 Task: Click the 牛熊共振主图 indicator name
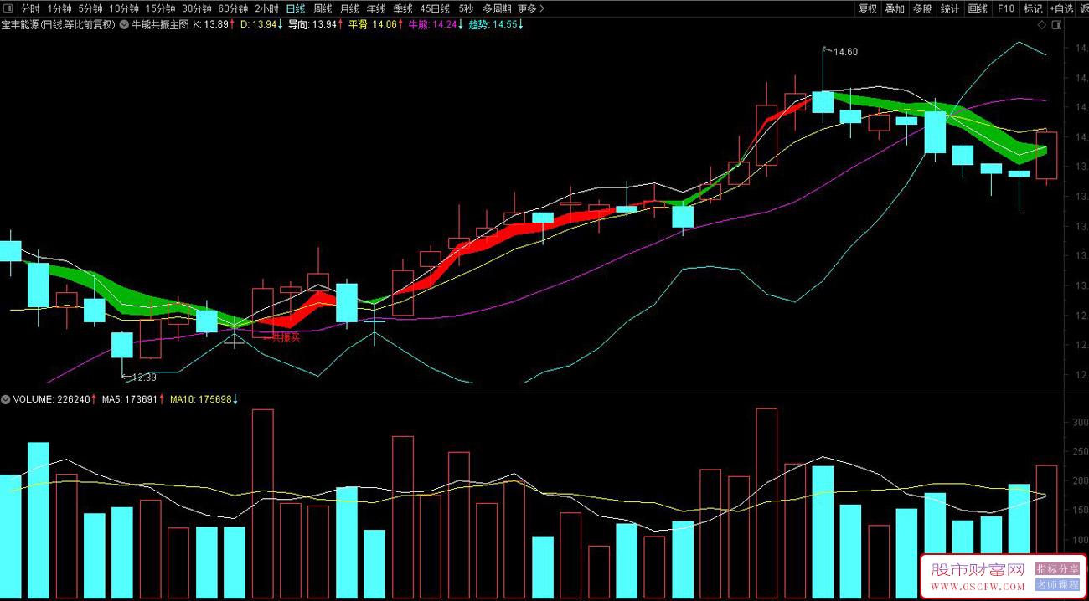160,24
